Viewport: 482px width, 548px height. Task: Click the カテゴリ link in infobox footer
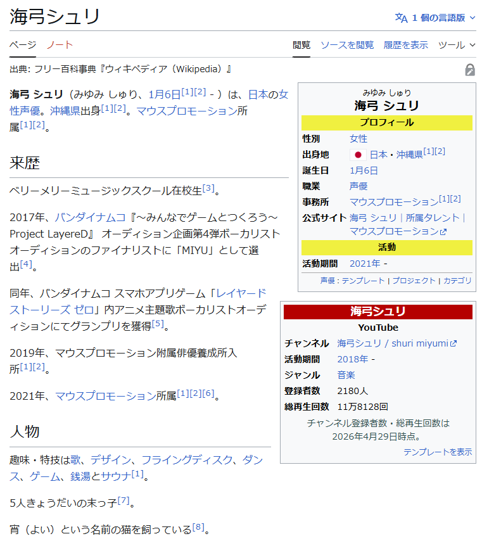pos(457,281)
